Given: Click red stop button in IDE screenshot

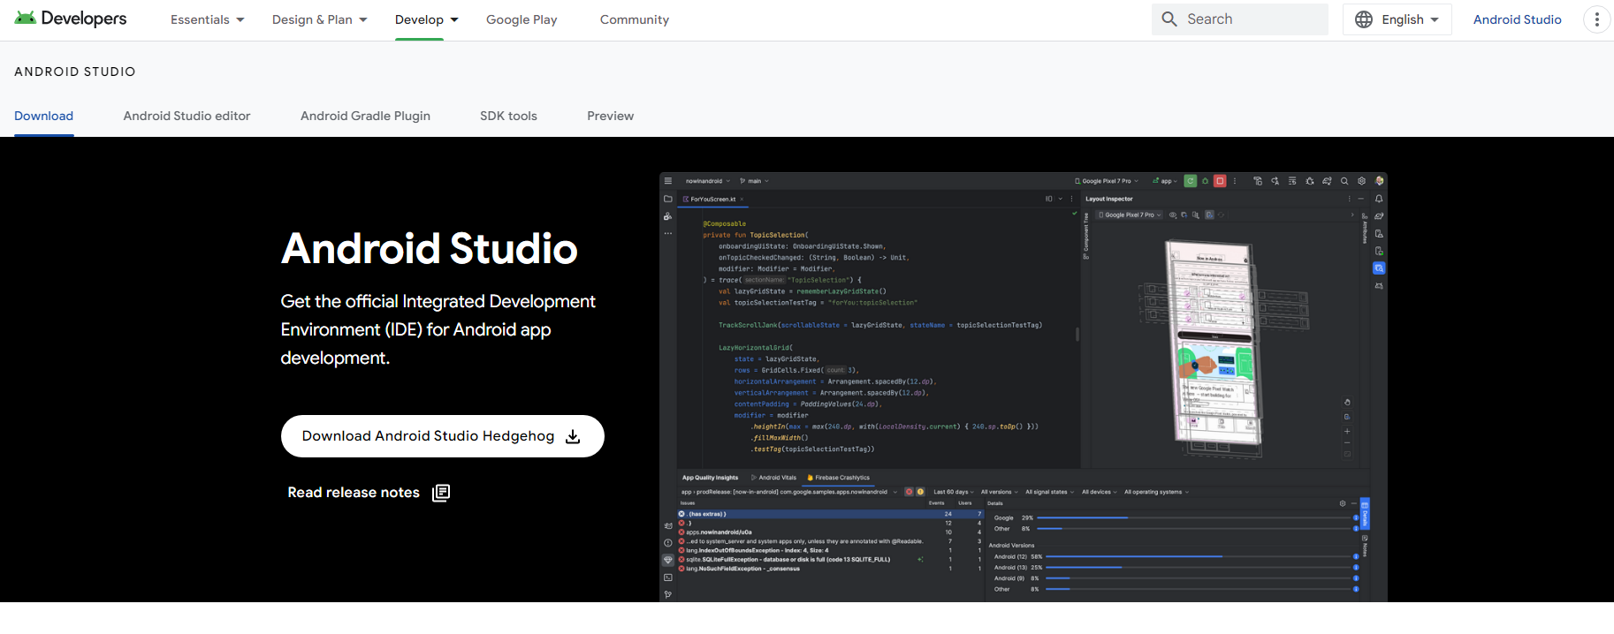Looking at the screenshot, I should (x=1220, y=181).
